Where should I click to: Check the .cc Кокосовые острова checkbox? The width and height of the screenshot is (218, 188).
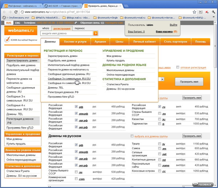point(160,171)
